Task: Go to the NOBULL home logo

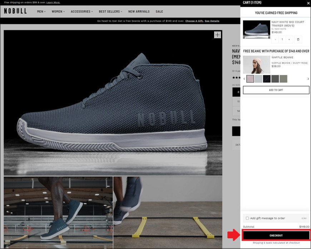Action: [x=15, y=11]
